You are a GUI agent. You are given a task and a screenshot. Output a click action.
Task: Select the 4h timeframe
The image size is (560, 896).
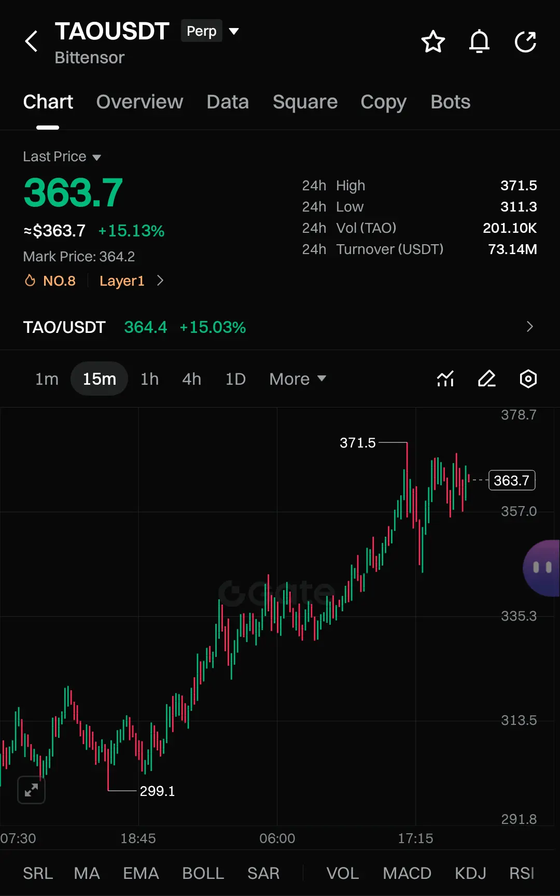(x=191, y=379)
